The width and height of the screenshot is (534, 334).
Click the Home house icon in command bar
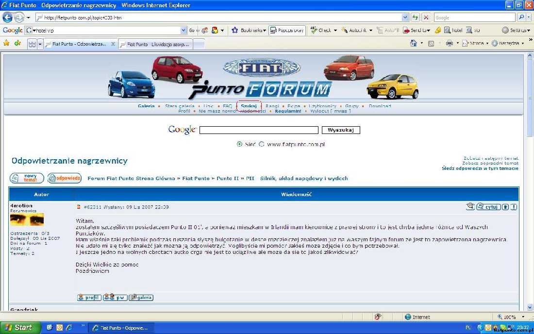click(414, 43)
